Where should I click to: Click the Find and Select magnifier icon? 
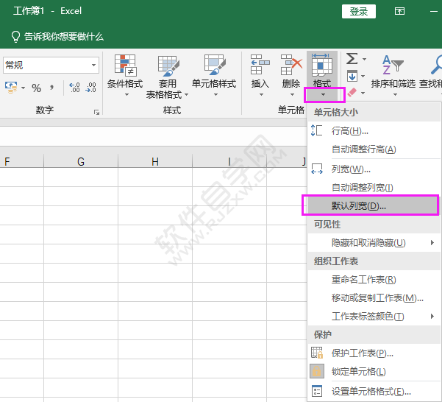point(436,65)
